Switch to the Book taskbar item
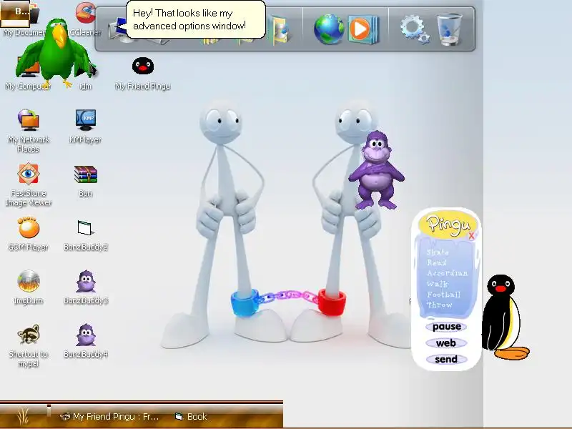 [x=191, y=416]
